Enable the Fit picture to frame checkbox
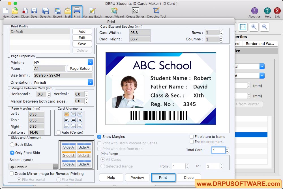Viewport: 283px width, 189px height. [192, 137]
